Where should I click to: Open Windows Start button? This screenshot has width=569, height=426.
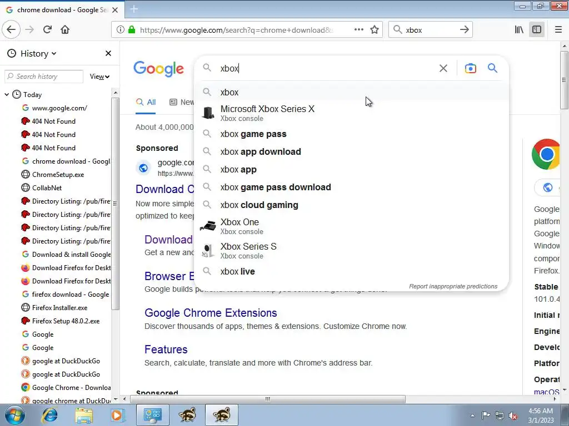[x=14, y=415]
